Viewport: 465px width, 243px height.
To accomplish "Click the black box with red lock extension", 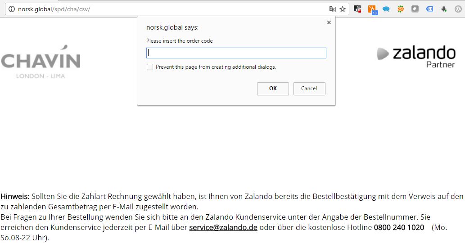I will click(357, 9).
